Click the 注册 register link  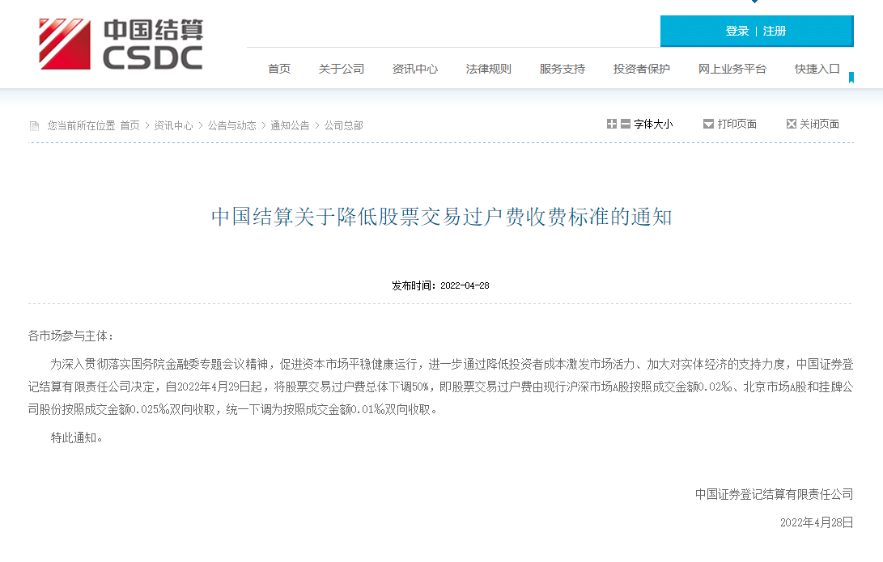[775, 31]
